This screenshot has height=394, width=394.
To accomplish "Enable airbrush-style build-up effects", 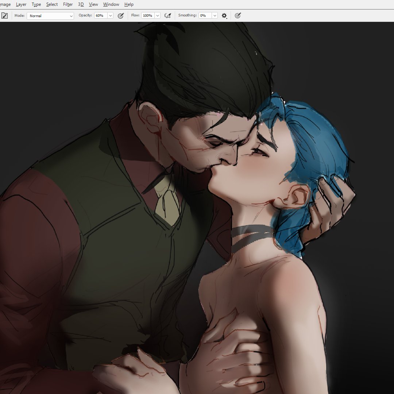I will click(x=167, y=16).
